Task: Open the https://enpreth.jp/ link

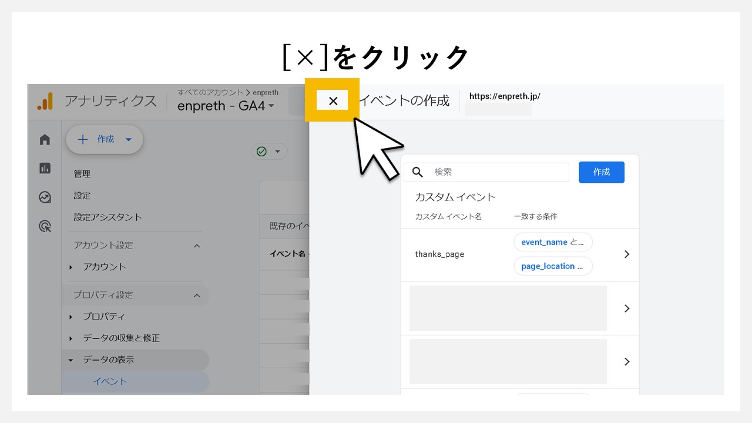Action: [x=503, y=96]
